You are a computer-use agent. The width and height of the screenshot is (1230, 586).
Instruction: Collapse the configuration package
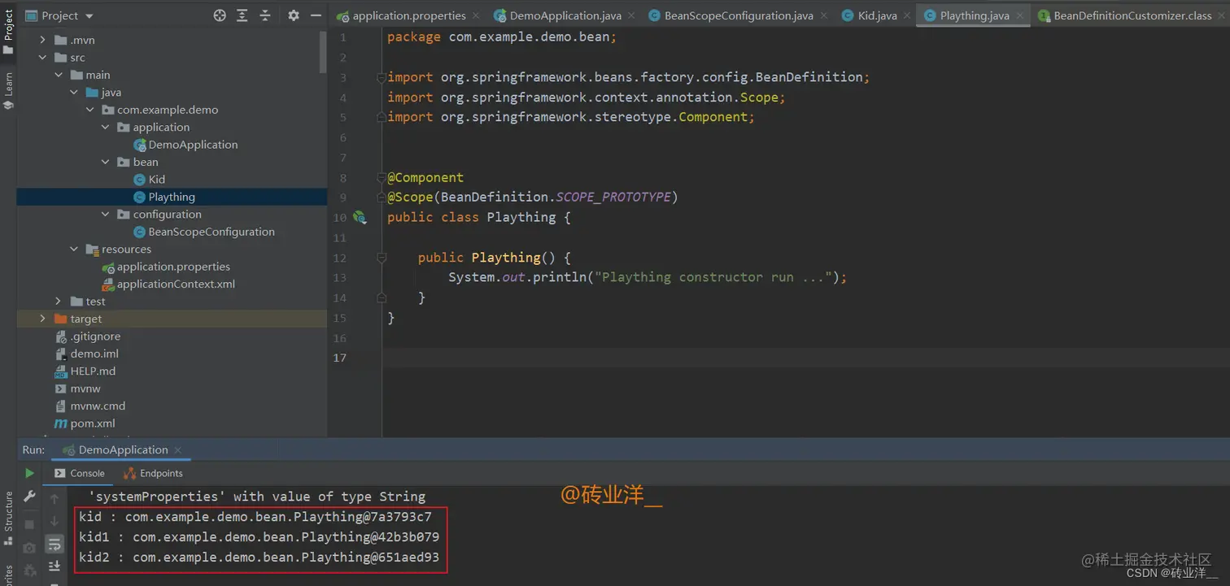click(105, 215)
